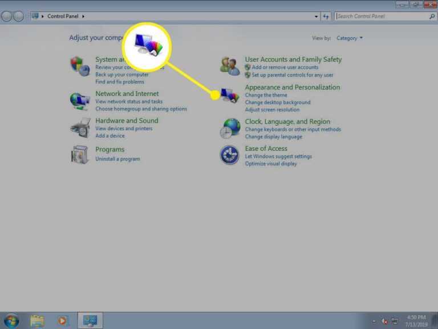Refresh the Control Panel view
438x329 pixels.
pyautogui.click(x=326, y=17)
